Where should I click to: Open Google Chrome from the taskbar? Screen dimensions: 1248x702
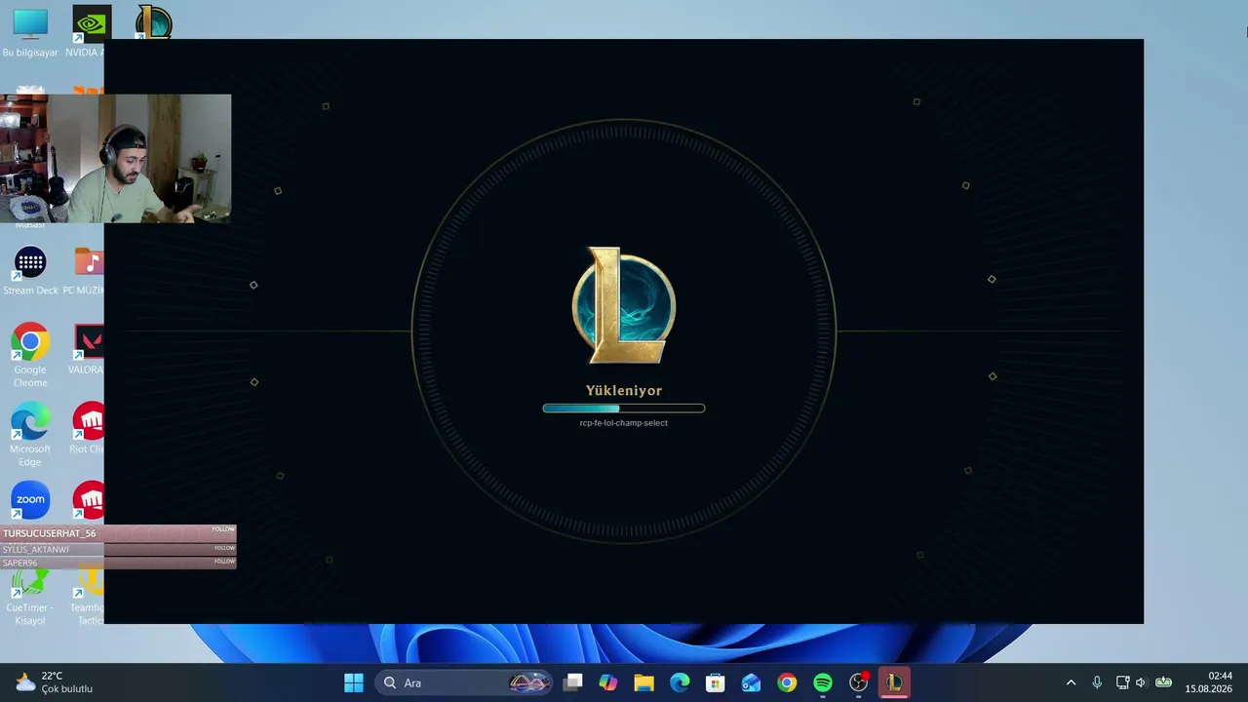click(787, 682)
